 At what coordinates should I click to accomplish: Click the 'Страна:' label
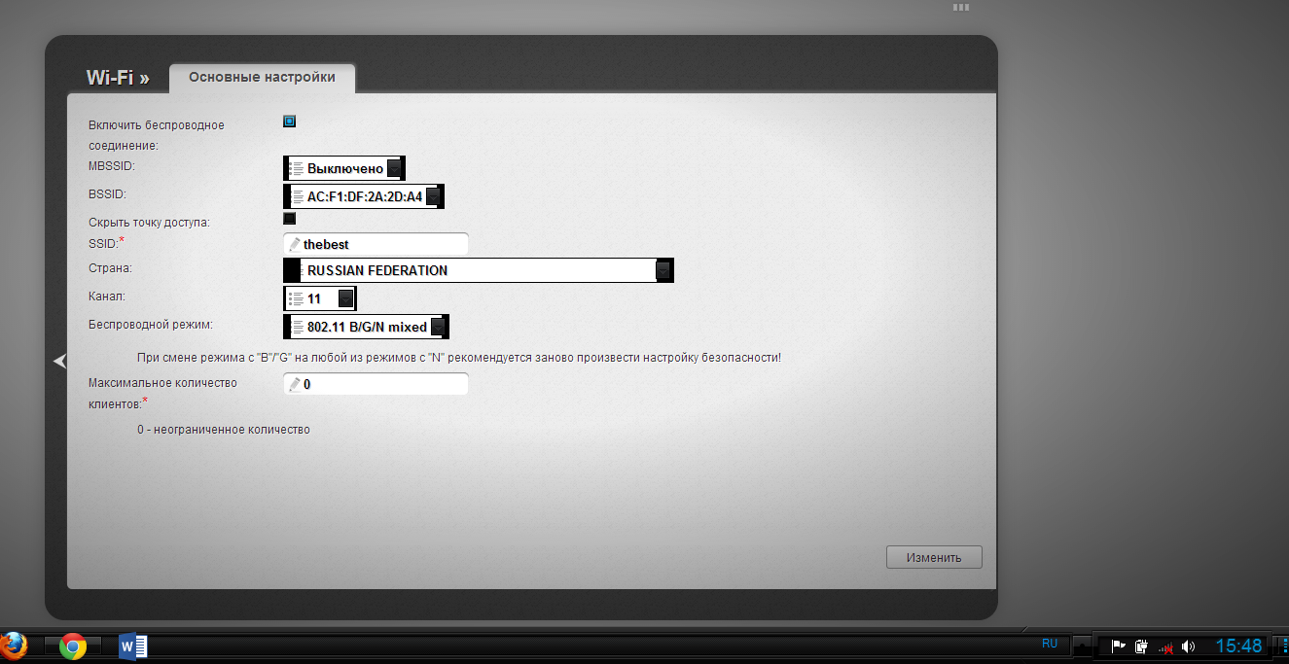(x=110, y=268)
